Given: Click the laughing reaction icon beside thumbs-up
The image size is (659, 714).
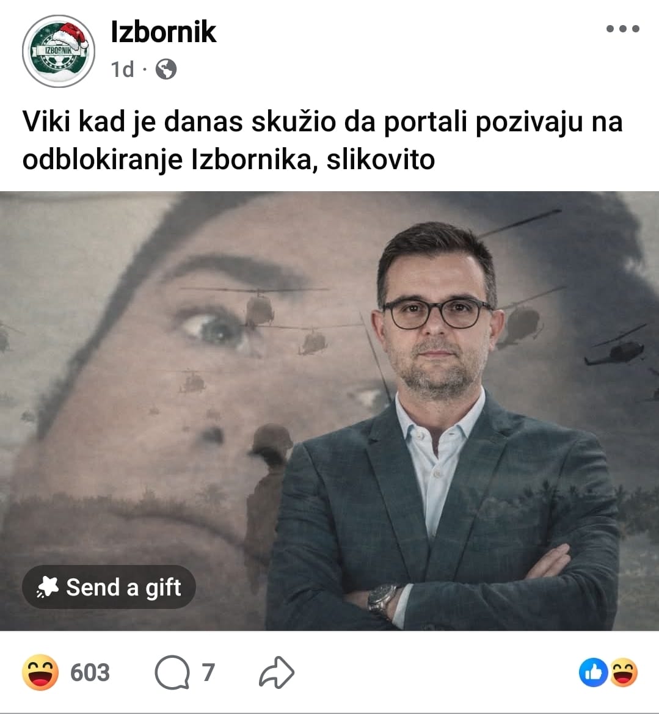Looking at the screenshot, I should click(x=624, y=672).
